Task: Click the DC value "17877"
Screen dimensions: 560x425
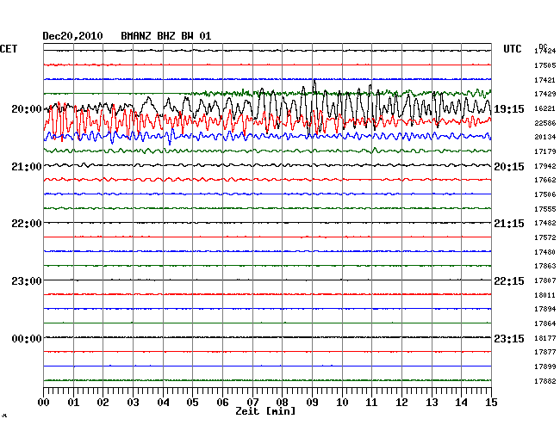Action: coord(545,352)
